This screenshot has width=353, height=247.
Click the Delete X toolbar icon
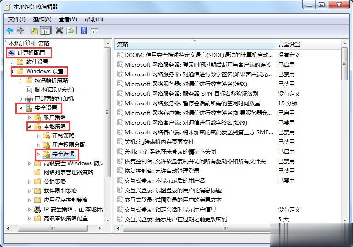(59, 30)
